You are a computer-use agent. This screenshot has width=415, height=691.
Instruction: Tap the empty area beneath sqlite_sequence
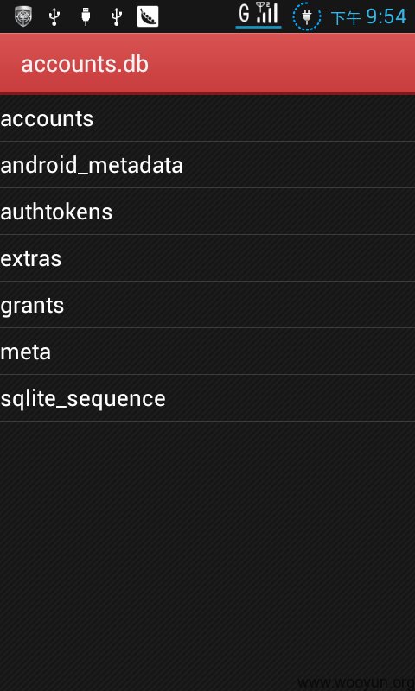click(x=207, y=547)
